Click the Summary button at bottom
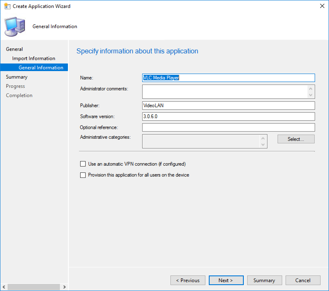This screenshot has width=329, height=291. [x=264, y=280]
